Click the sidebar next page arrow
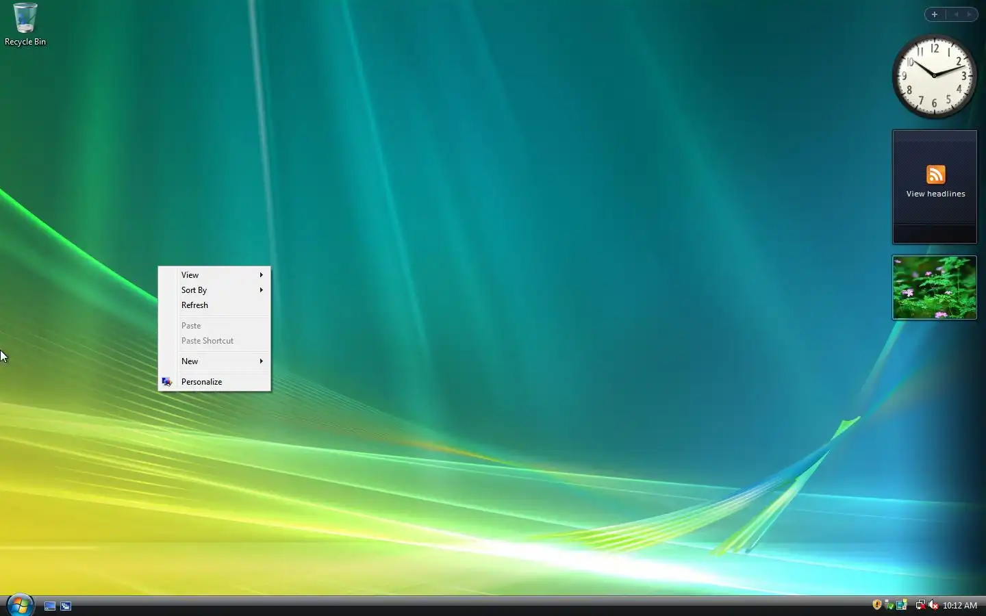 point(970,14)
